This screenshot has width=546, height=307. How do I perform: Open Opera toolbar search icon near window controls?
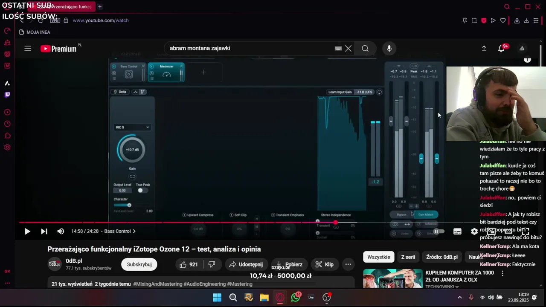point(507,6)
